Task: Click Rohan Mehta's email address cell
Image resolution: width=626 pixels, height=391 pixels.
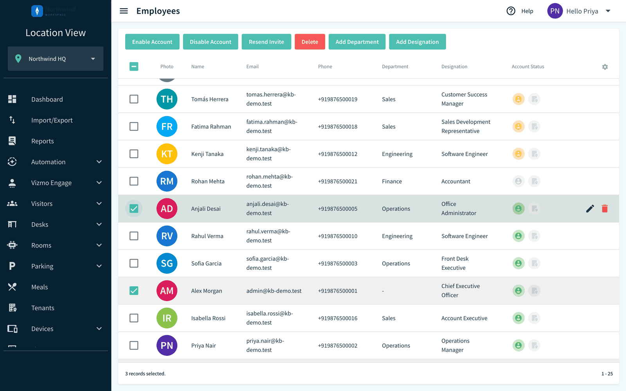Action: 270,181
